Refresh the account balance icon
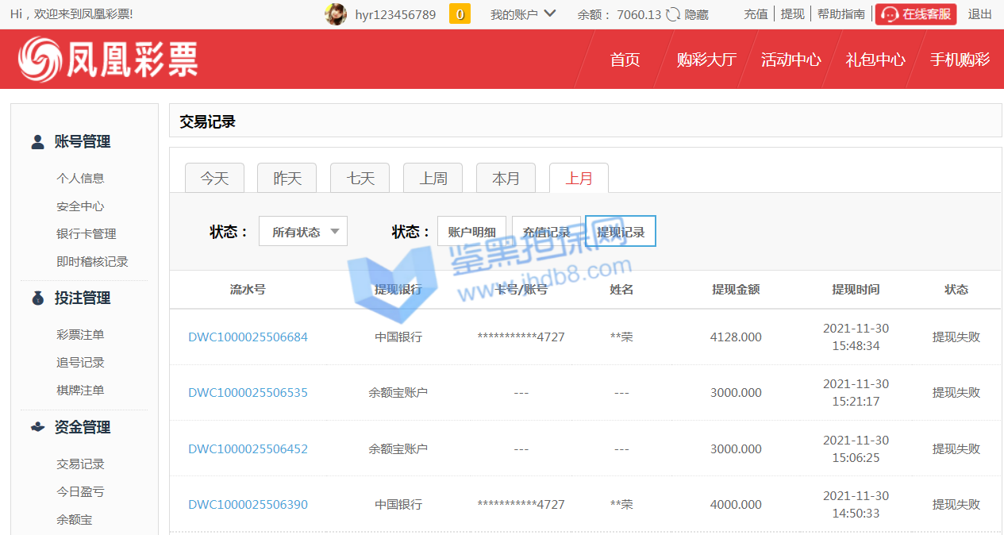1004x535 pixels. pyautogui.click(x=673, y=14)
